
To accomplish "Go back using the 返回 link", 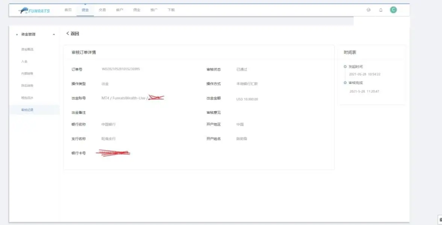I will coord(73,34).
